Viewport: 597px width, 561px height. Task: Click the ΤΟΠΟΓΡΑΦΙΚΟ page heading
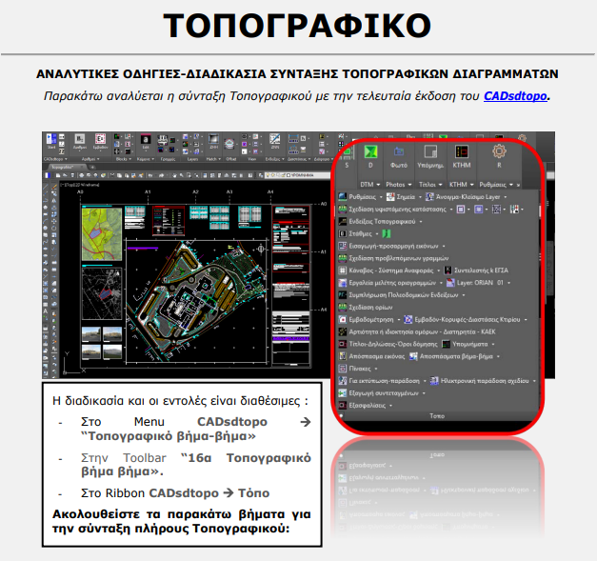(297, 25)
